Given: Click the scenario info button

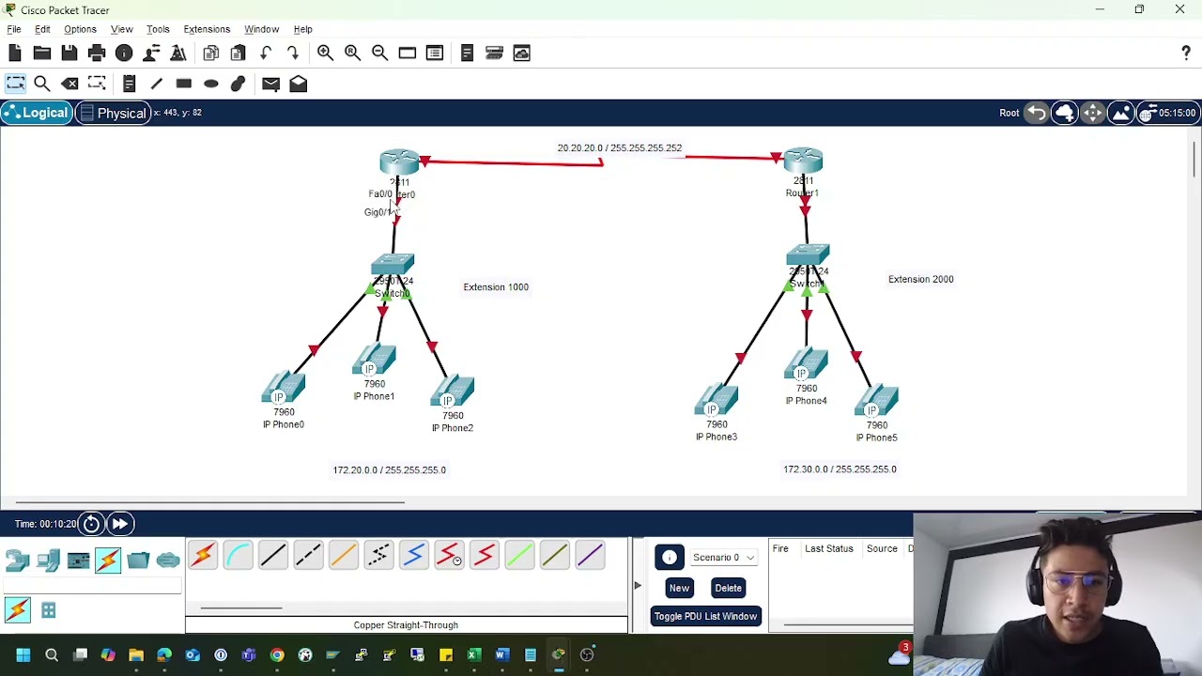Looking at the screenshot, I should point(670,559).
